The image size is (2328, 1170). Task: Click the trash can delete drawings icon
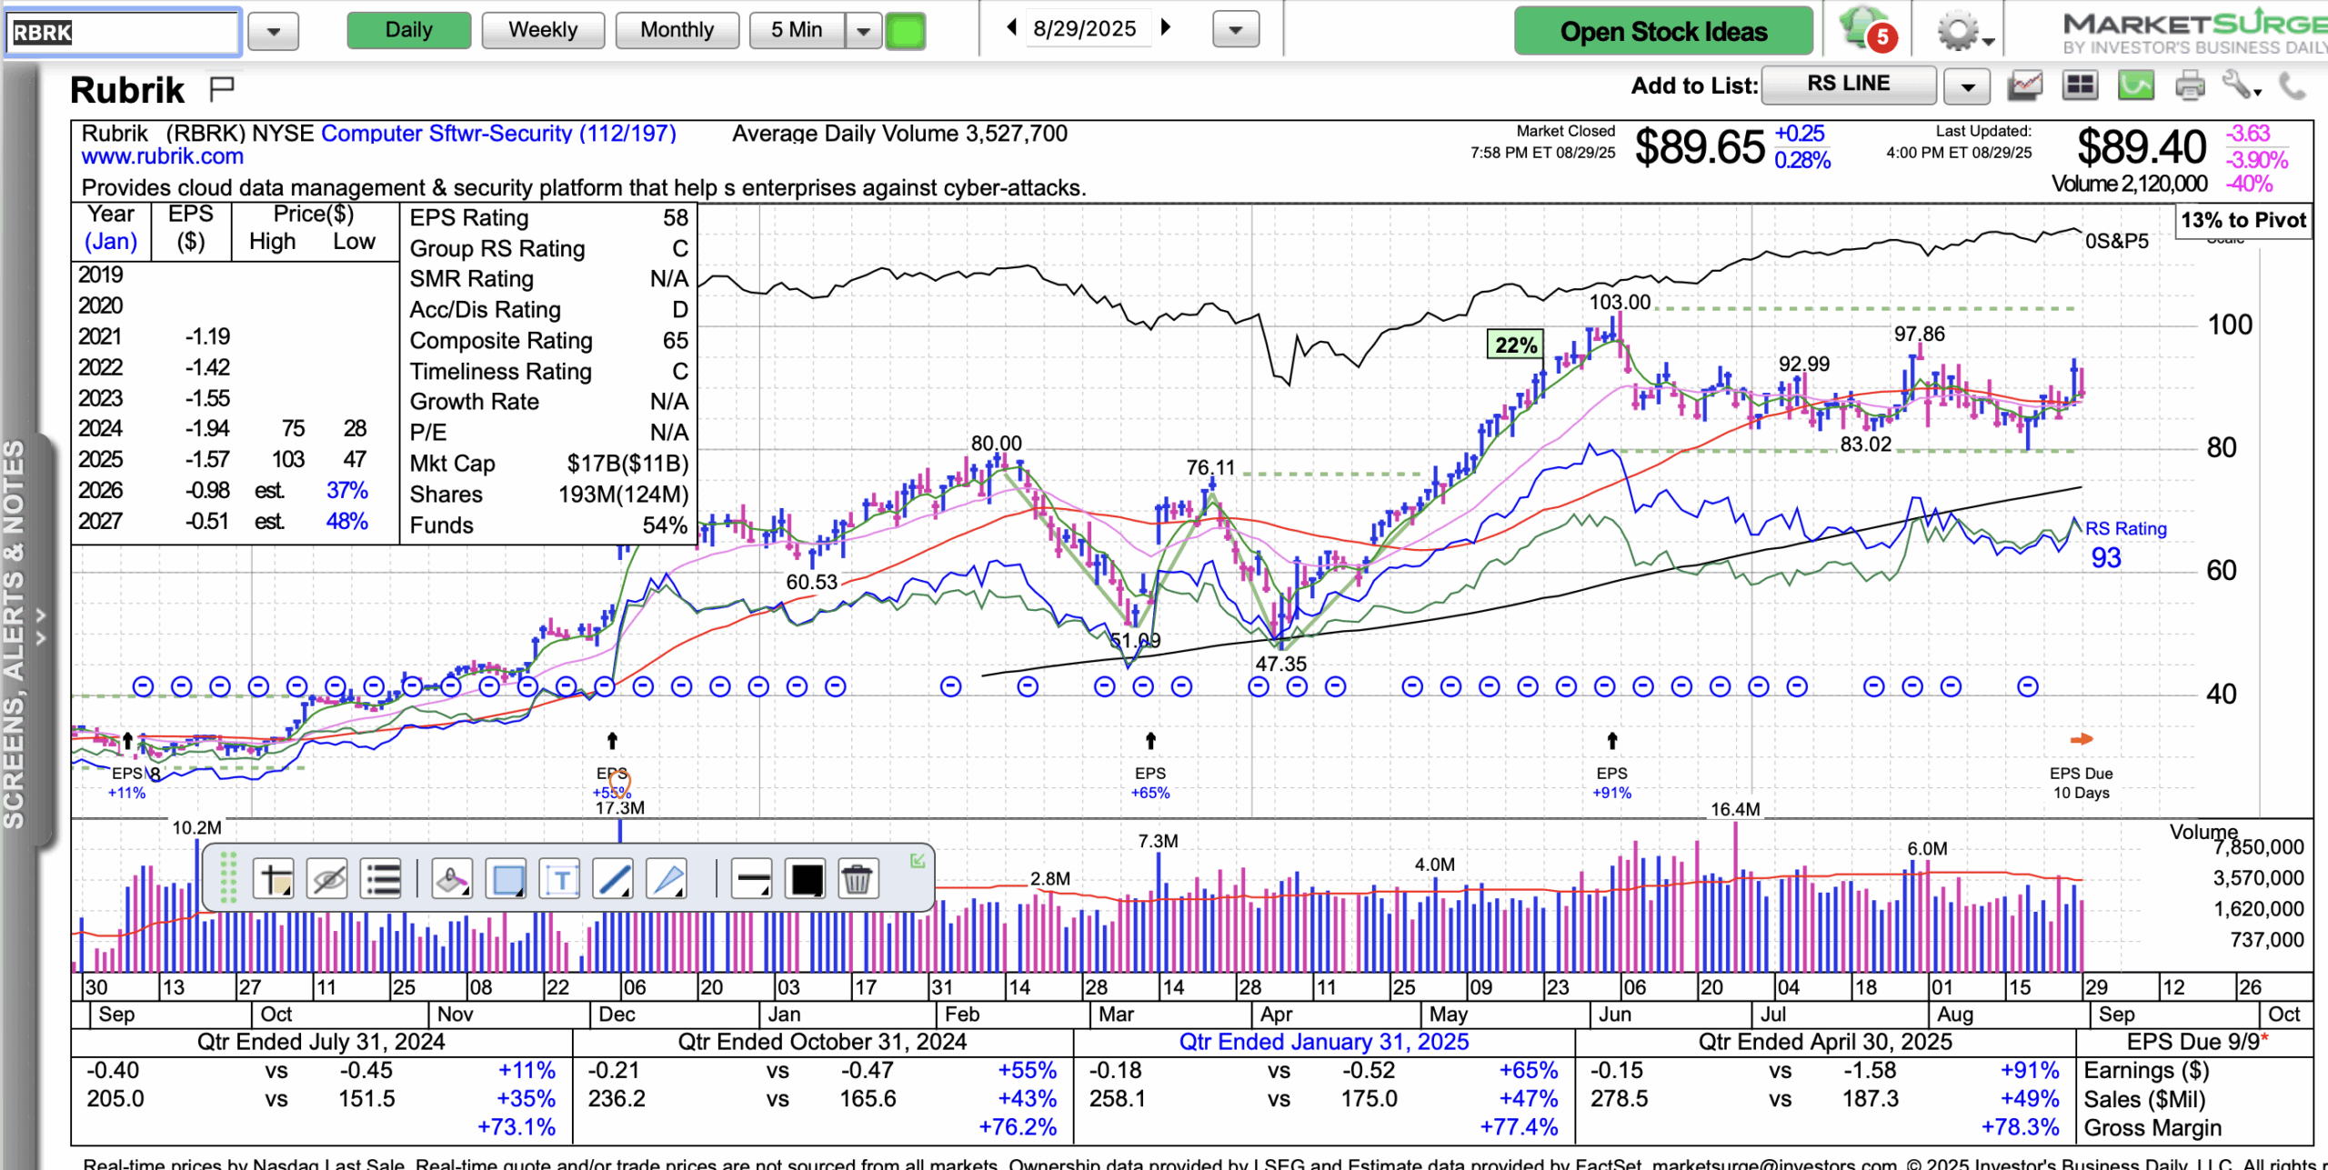pyautogui.click(x=857, y=879)
